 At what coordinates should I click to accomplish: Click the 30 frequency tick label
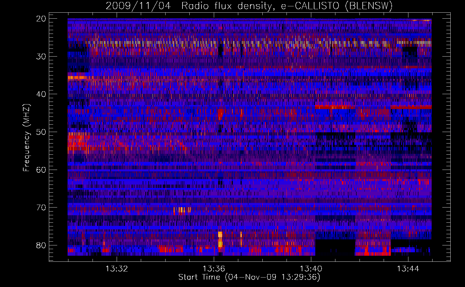click(41, 57)
